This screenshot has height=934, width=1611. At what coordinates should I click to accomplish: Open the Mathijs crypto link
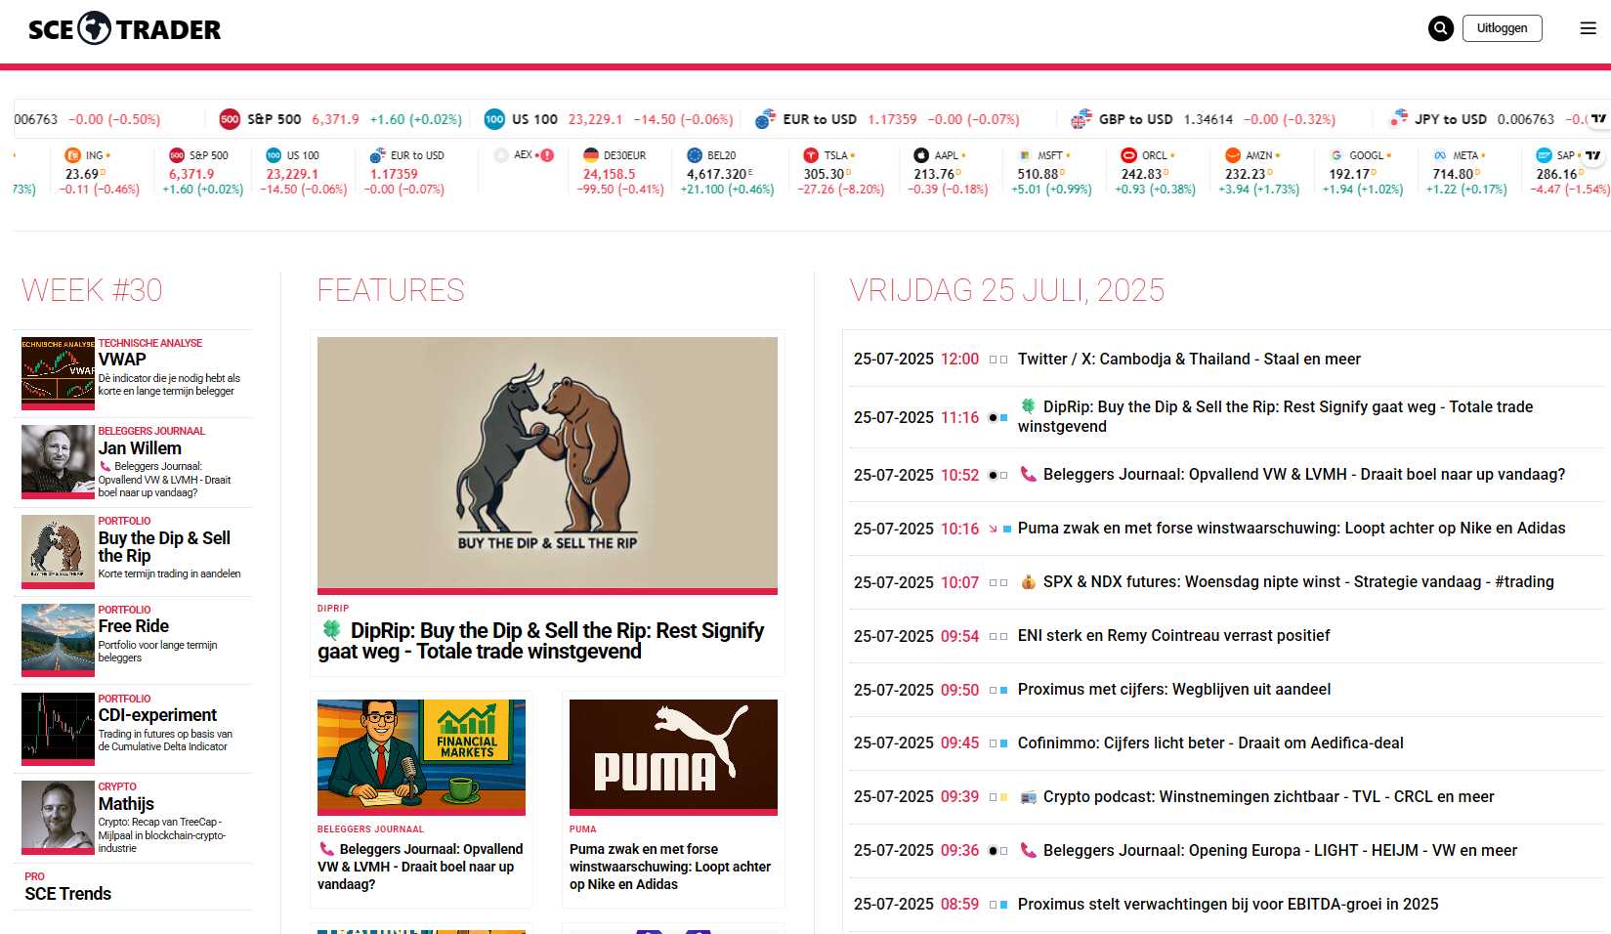tap(126, 804)
